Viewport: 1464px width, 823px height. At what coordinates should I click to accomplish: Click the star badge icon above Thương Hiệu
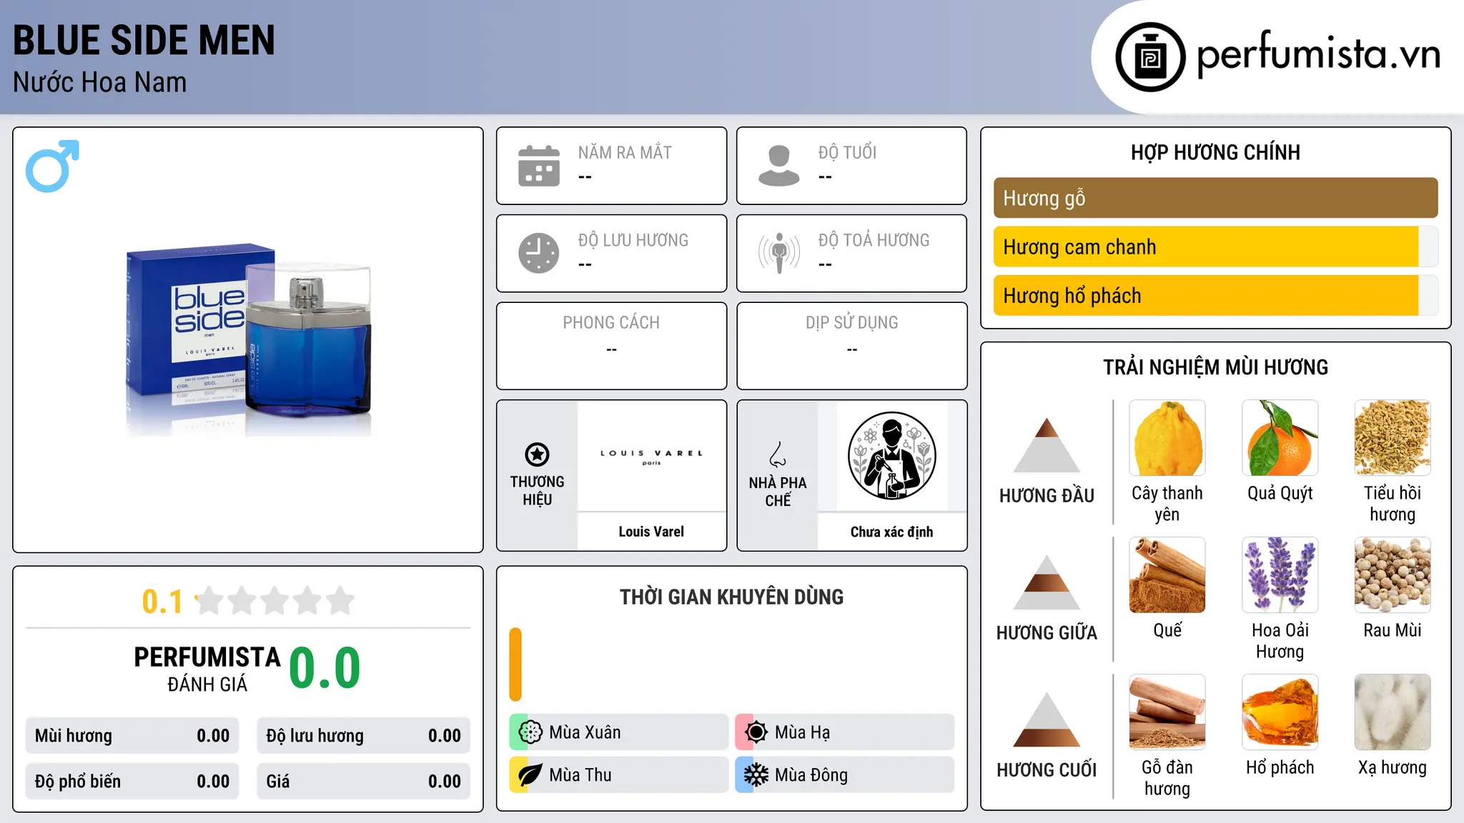coord(537,454)
